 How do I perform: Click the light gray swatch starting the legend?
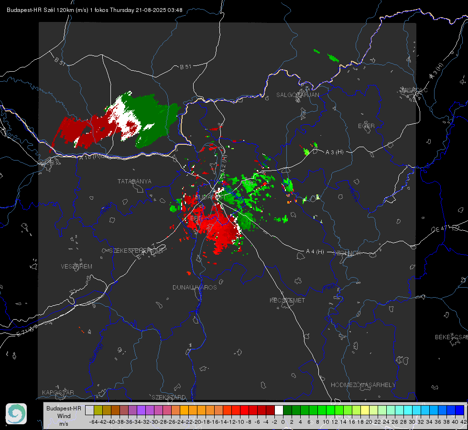[x=89, y=410]
